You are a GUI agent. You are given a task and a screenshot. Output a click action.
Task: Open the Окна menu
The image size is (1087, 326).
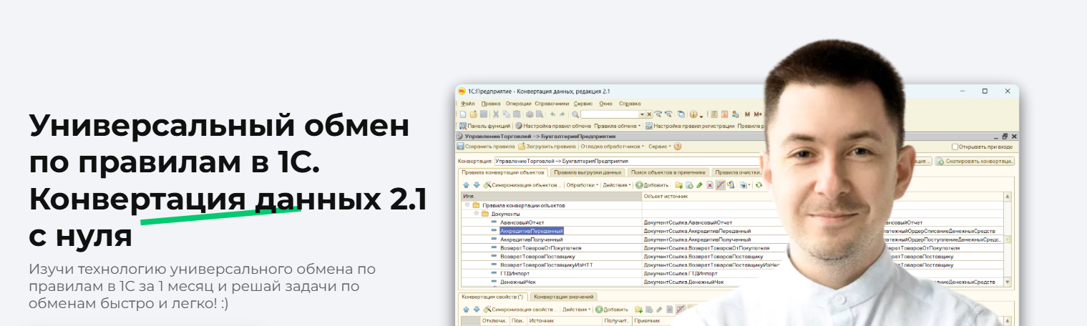pos(606,104)
